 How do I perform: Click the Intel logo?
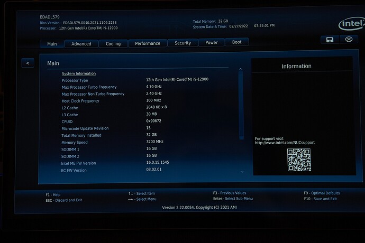(x=351, y=24)
